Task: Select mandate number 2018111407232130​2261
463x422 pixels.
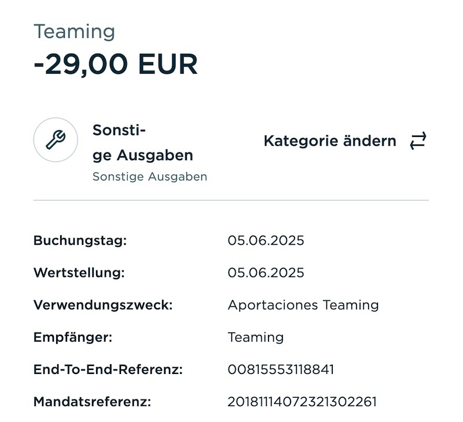Action: (x=302, y=402)
